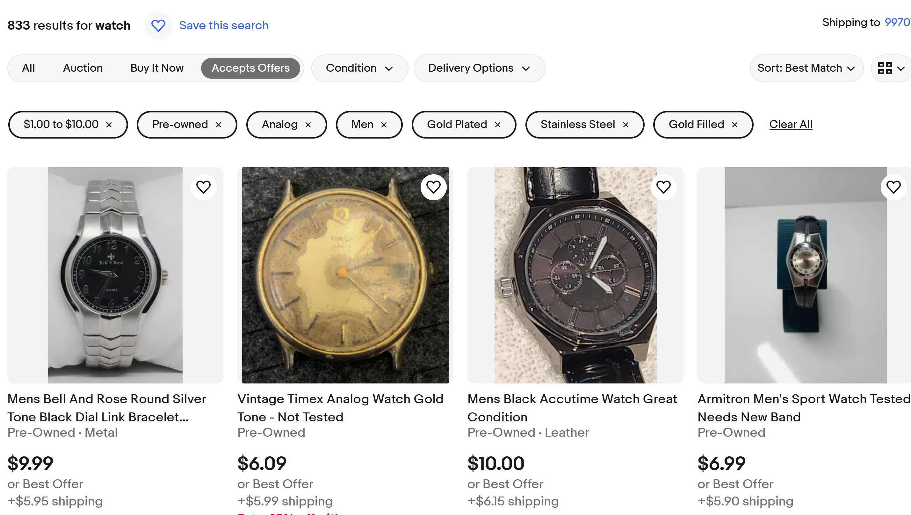Screen dimensions: 911x515
Task: Switch to the Auction tab
Action: [83, 68]
